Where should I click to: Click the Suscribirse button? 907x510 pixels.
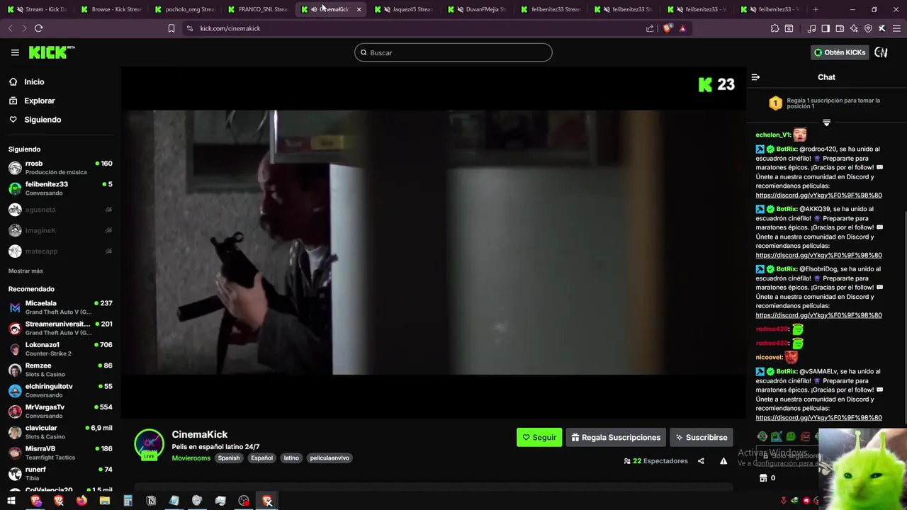(x=701, y=438)
